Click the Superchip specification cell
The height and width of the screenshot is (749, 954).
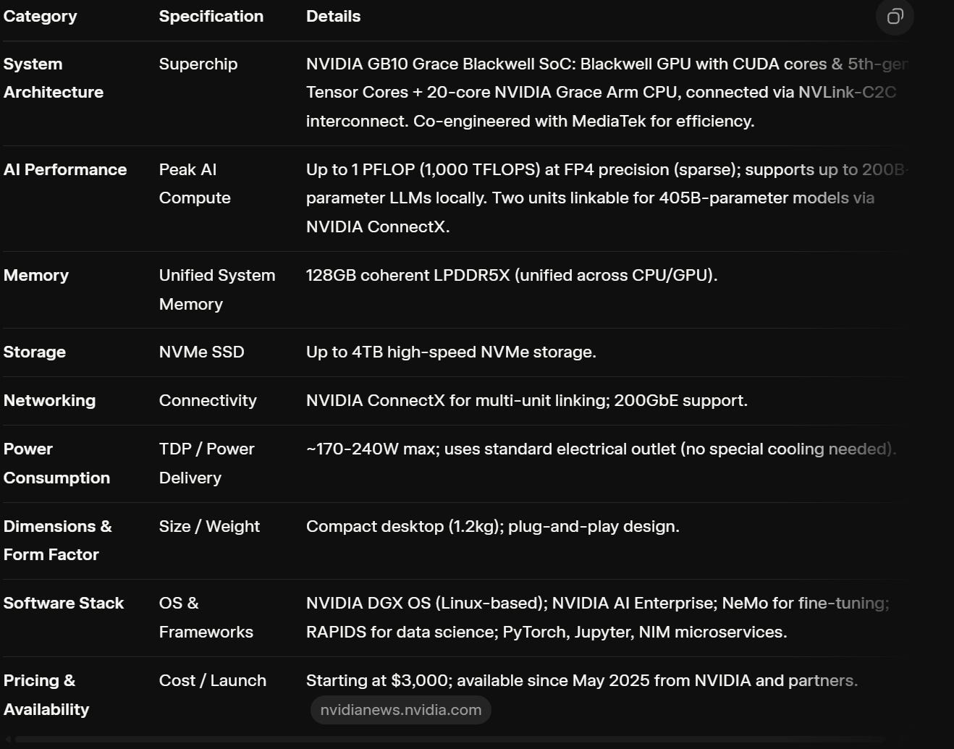[198, 64]
